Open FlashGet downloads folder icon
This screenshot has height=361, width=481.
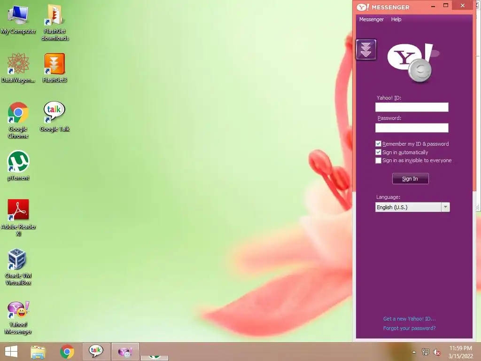[54, 22]
